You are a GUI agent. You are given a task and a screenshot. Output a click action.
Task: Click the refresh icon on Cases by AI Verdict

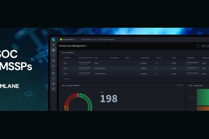pyautogui.click(x=178, y=85)
